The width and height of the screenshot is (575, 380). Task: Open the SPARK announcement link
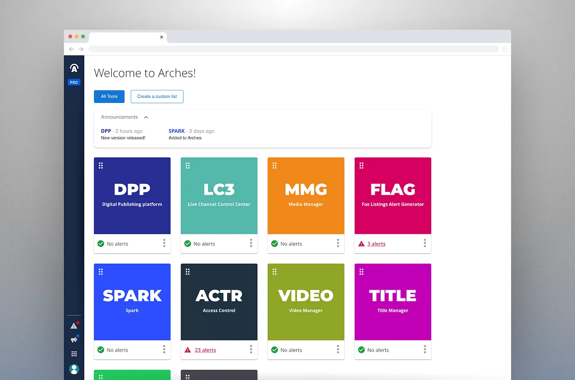click(x=177, y=131)
